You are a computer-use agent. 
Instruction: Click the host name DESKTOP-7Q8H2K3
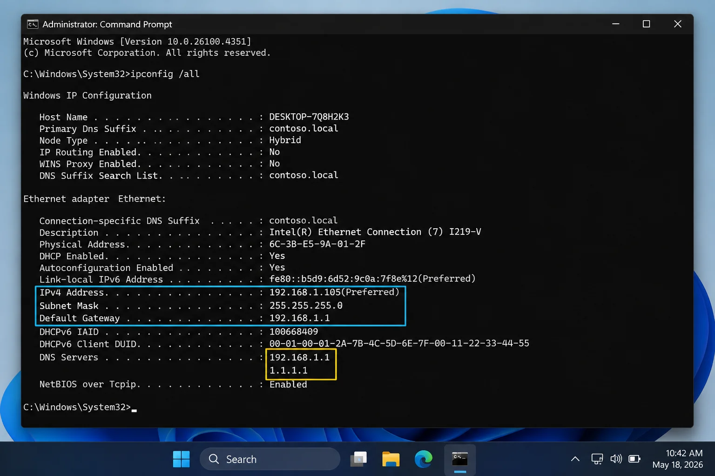point(309,117)
